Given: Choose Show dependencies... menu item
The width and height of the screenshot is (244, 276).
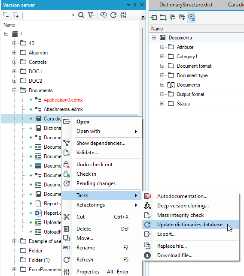Looking at the screenshot, I should point(102,143).
